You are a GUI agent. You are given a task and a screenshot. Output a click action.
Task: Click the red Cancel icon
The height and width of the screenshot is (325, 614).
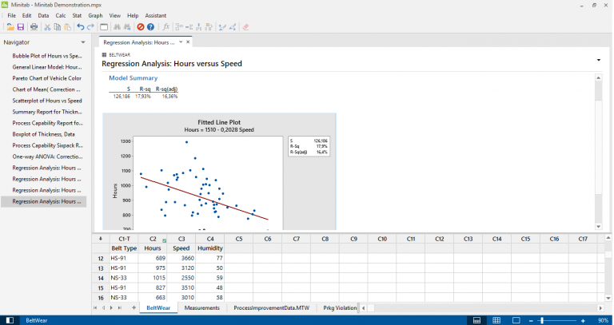tap(140, 27)
